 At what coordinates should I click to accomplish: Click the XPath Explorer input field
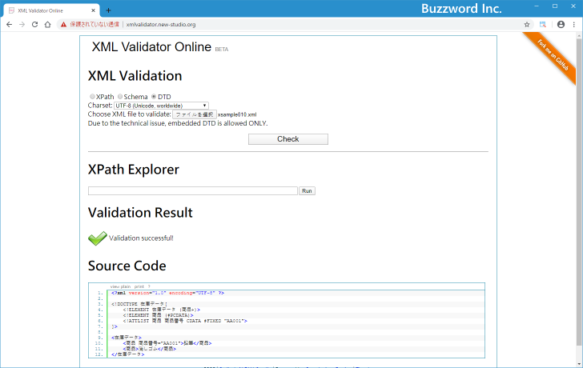[192, 191]
